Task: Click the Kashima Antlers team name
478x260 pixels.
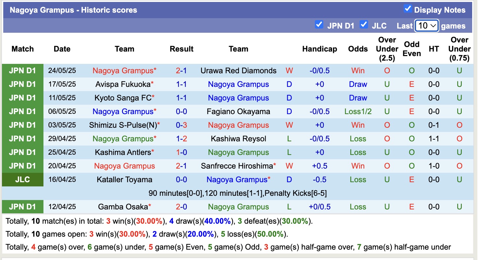Action: (123, 152)
